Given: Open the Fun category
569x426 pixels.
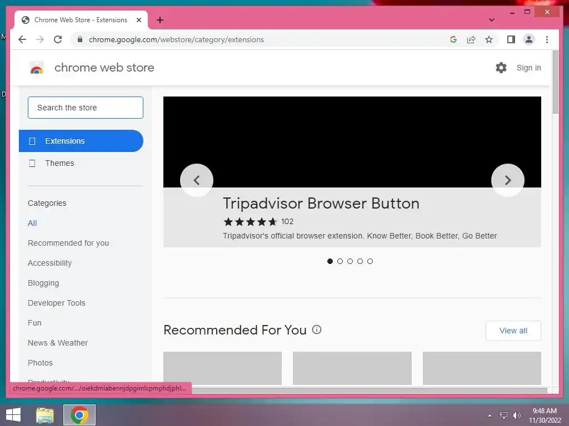Looking at the screenshot, I should click(x=34, y=323).
